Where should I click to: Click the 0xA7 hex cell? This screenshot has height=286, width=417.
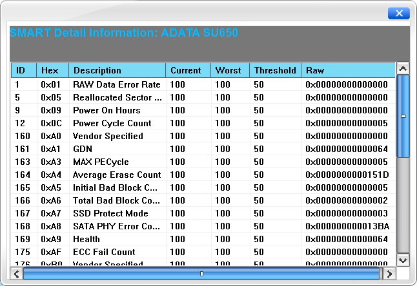click(x=51, y=213)
